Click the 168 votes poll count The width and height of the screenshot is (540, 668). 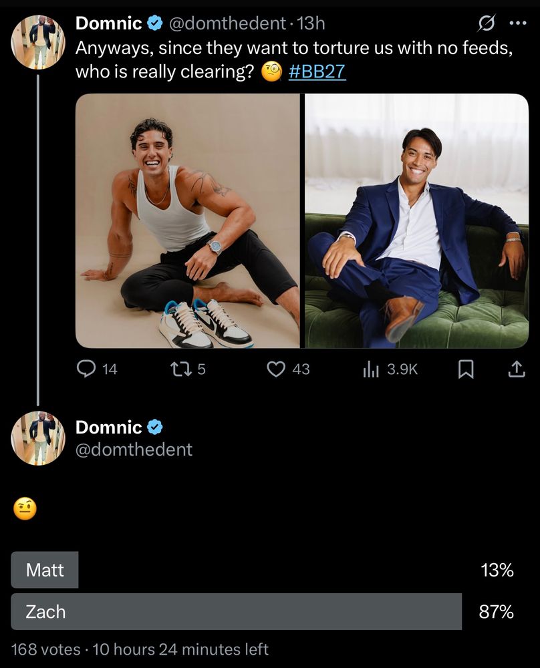(41, 649)
